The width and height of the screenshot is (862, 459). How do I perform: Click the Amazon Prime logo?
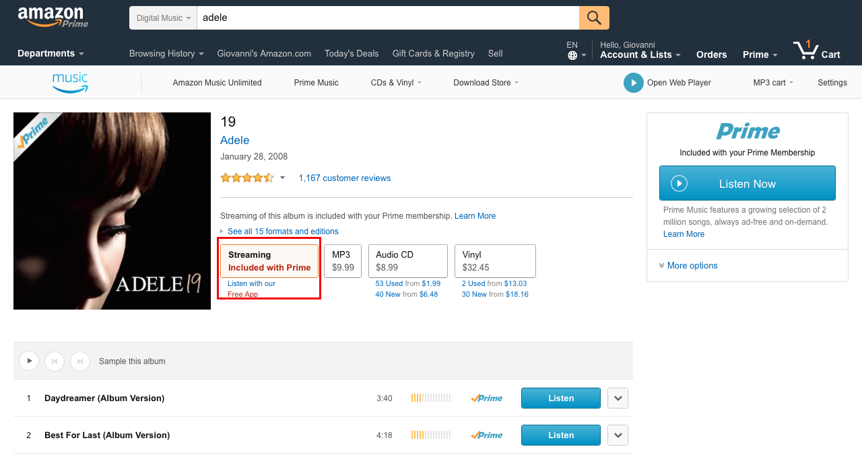[x=53, y=17]
